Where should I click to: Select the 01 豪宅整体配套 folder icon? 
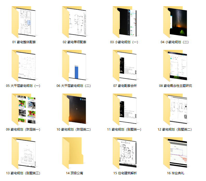[x=23, y=22]
